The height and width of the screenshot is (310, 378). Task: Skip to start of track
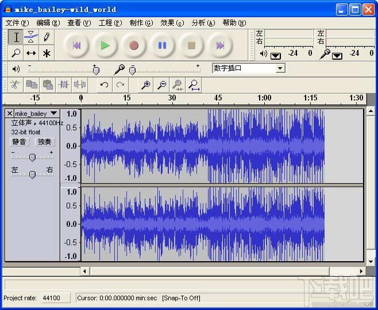[76, 45]
